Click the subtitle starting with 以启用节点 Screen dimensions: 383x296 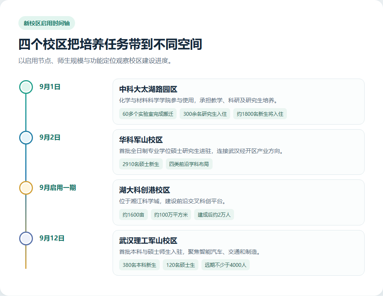tap(95, 61)
